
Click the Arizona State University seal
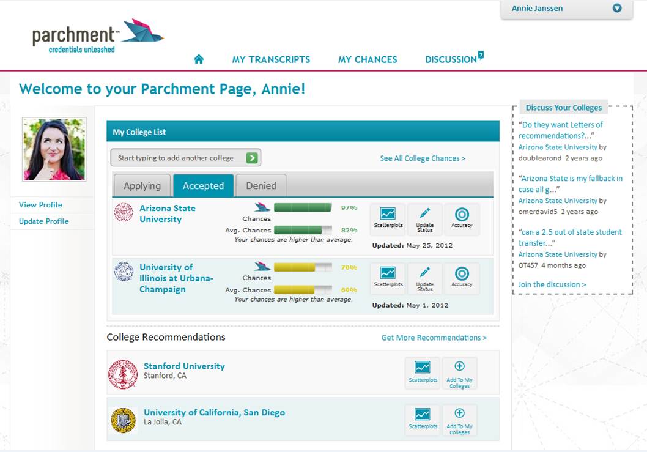pyautogui.click(x=124, y=212)
